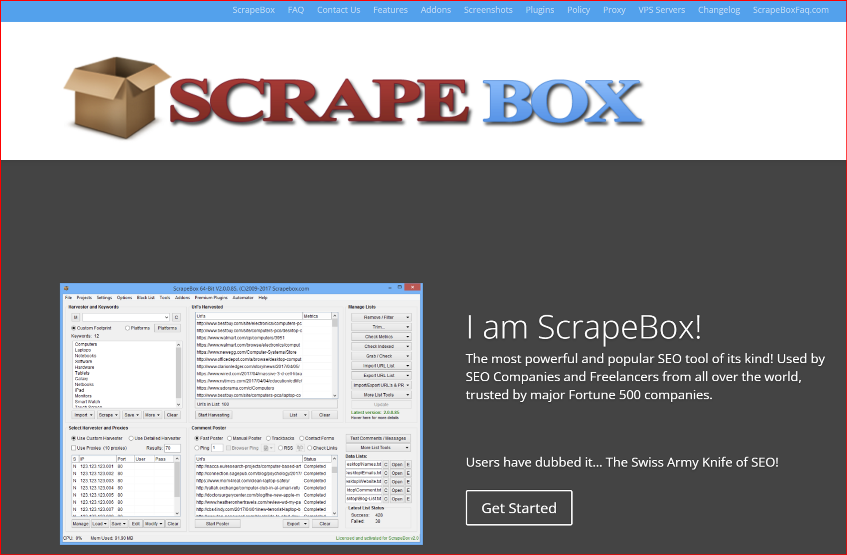Open the proxies Load dropdown
The image size is (847, 555).
tap(100, 524)
